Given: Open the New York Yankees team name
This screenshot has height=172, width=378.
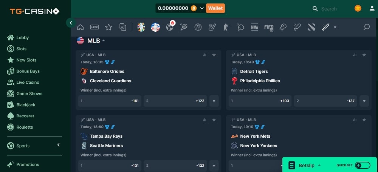Looking at the screenshot, I should (x=259, y=146).
